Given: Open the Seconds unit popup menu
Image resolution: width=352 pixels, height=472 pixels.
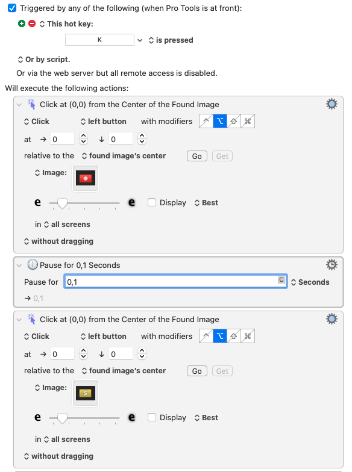Looking at the screenshot, I should click(x=310, y=282).
